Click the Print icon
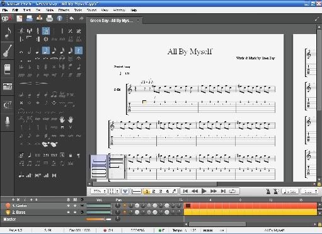Screen dimensions: 322x234 click(x=49, y=18)
